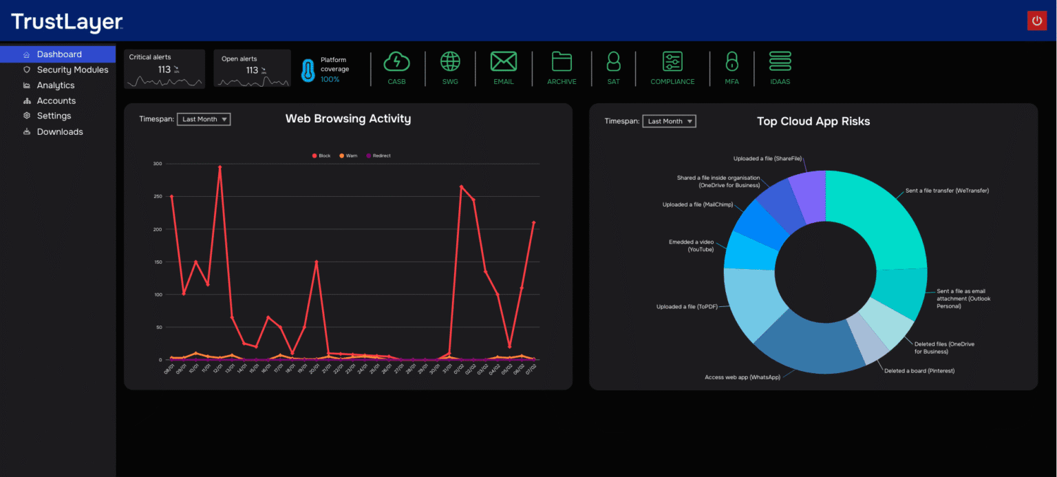Screen dimensions: 1057x477
Task: Open the Critical alerts card
Action: click(x=164, y=69)
